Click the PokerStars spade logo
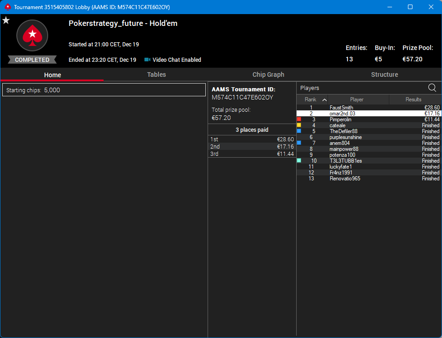Screen dimensions: 442x338 click(32, 35)
